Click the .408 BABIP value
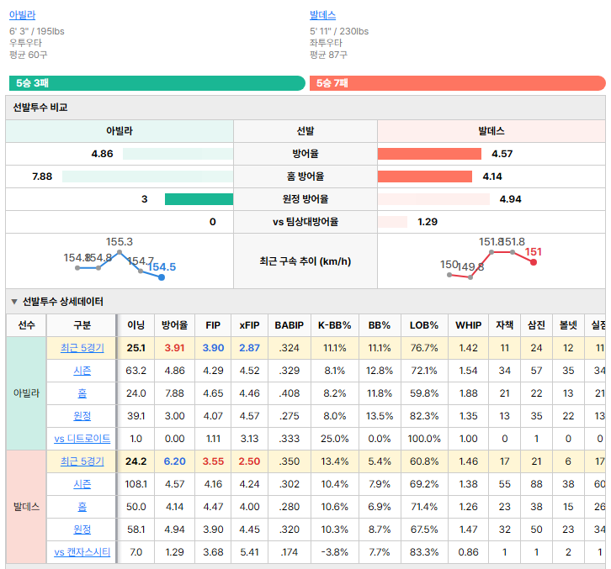This screenshot has height=569, width=611. [290, 393]
